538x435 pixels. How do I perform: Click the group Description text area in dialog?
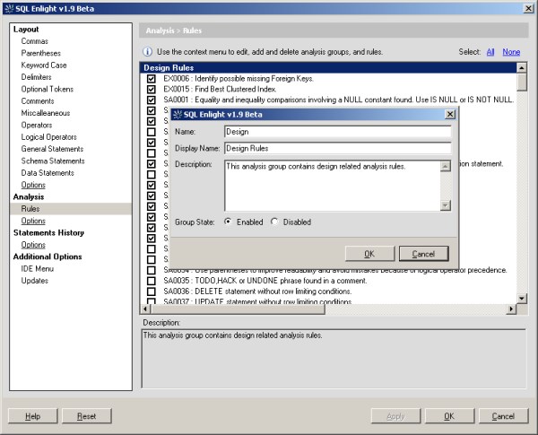click(x=332, y=186)
